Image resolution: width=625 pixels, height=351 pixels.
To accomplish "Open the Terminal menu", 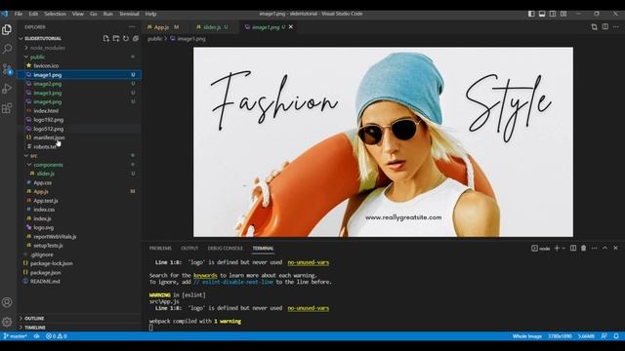I will tap(129, 14).
